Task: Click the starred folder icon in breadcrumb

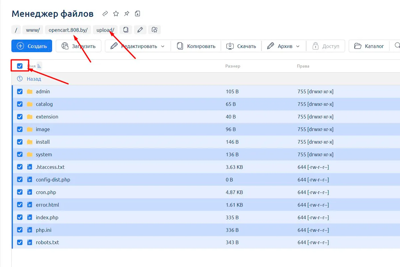Action: (154, 30)
